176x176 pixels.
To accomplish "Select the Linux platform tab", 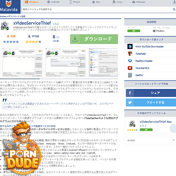I will click(117, 2).
